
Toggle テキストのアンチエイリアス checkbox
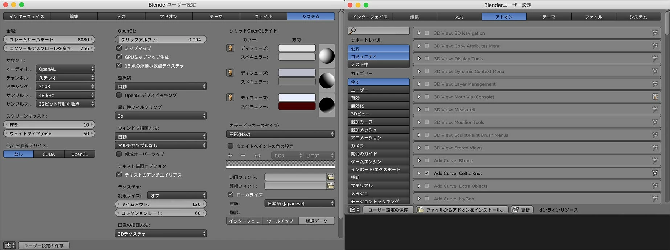[x=119, y=174]
